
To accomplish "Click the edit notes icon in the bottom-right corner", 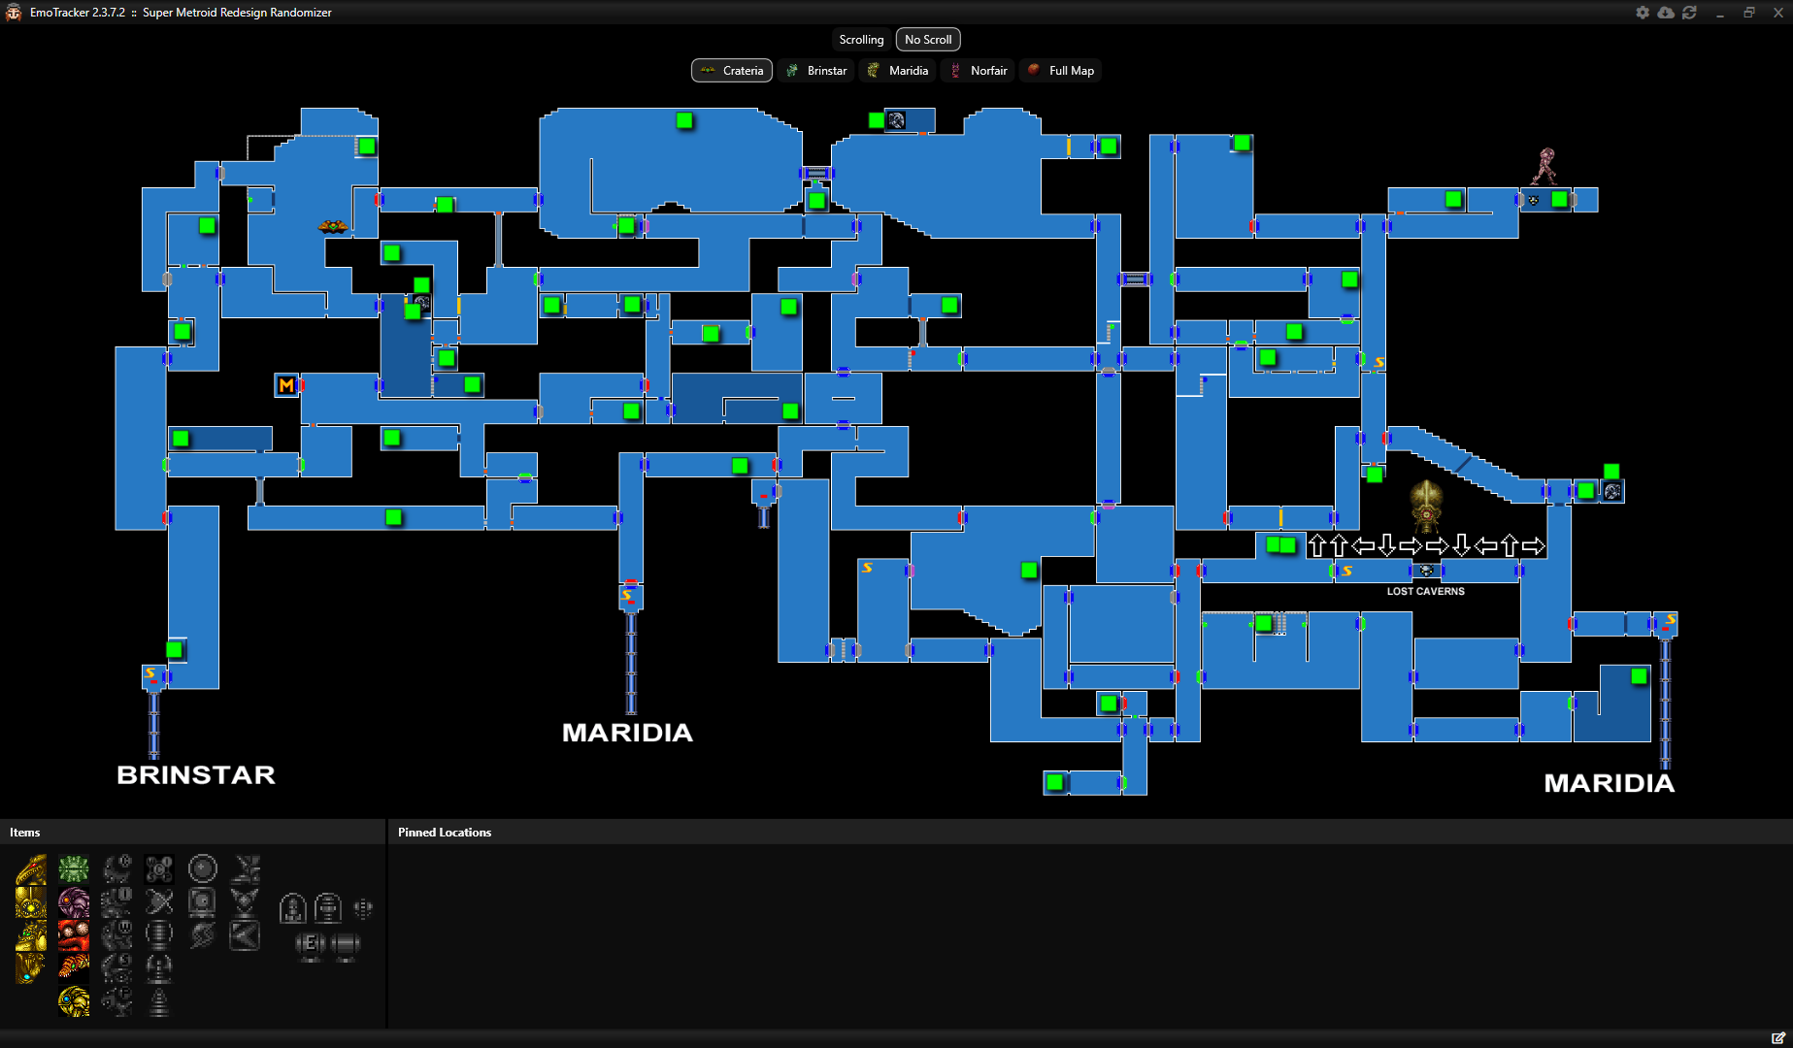I will 1780,1036.
